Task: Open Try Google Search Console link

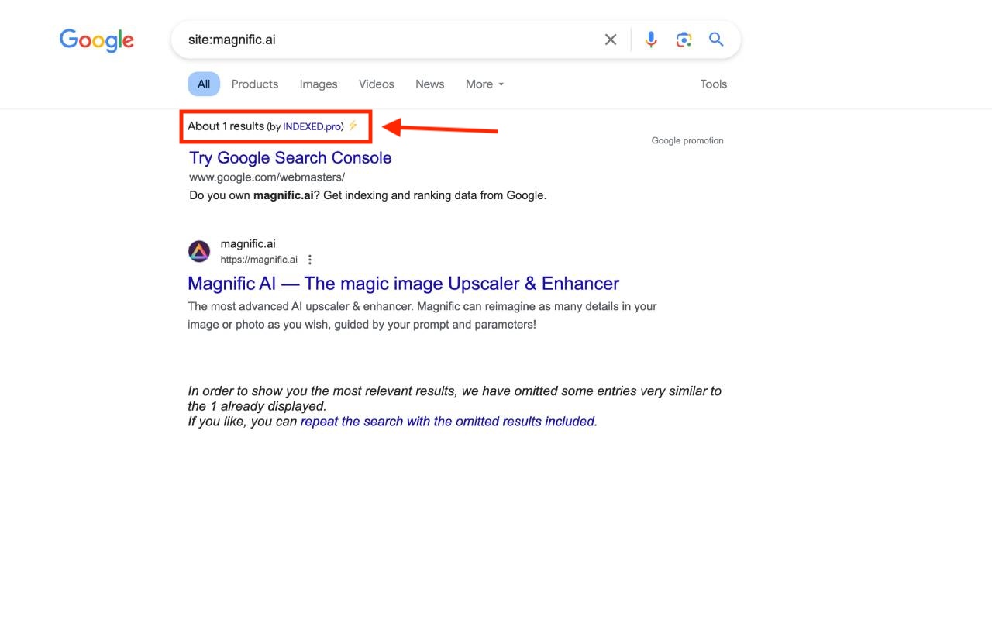Action: pos(291,157)
